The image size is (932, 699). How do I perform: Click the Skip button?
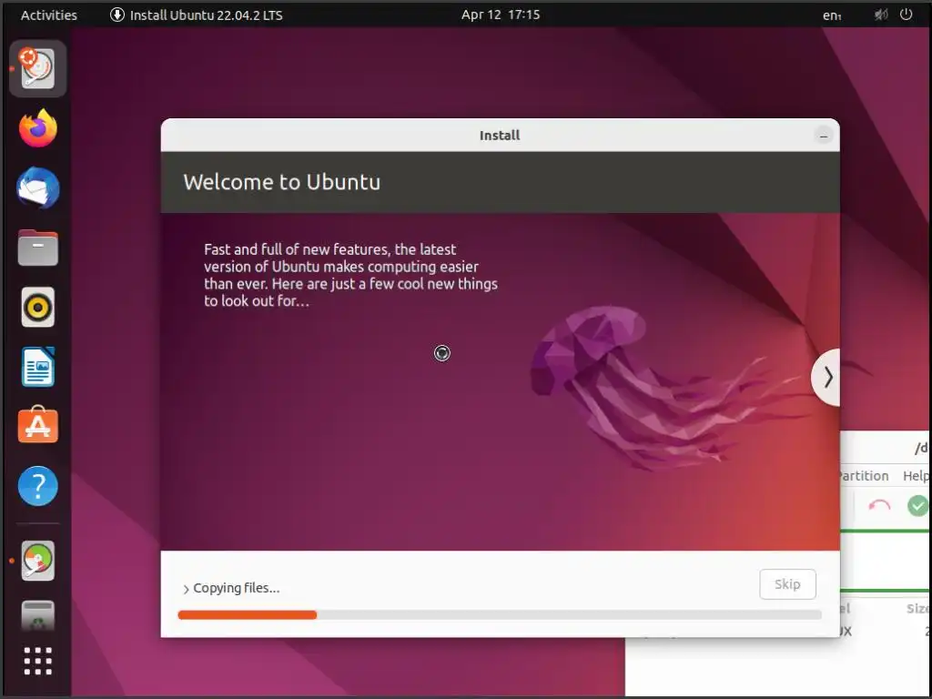pyautogui.click(x=787, y=584)
